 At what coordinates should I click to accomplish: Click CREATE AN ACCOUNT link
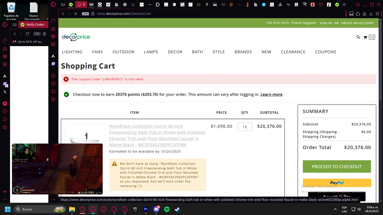357,23
